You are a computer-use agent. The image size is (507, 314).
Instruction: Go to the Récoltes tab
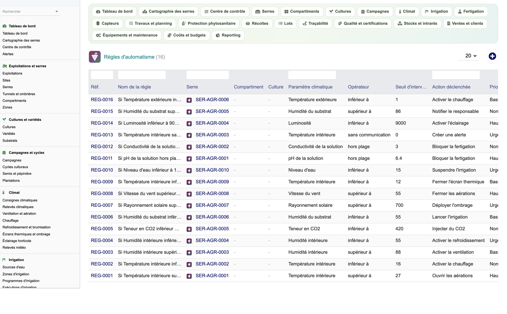257,23
